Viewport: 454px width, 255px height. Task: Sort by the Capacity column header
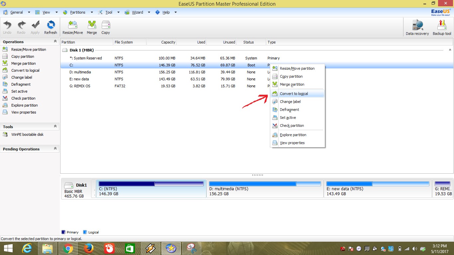click(x=161, y=42)
